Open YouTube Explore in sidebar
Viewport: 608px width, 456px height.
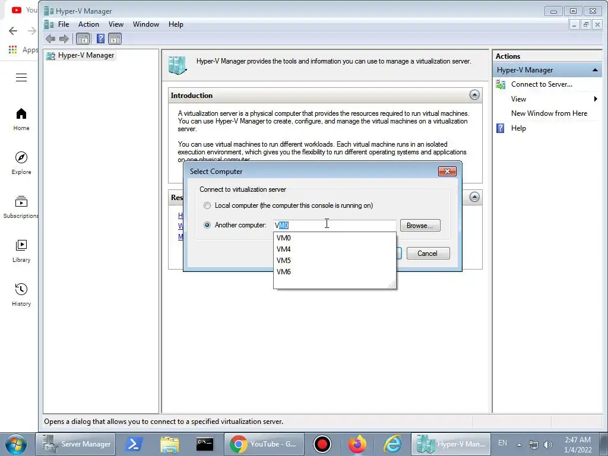pos(21,163)
